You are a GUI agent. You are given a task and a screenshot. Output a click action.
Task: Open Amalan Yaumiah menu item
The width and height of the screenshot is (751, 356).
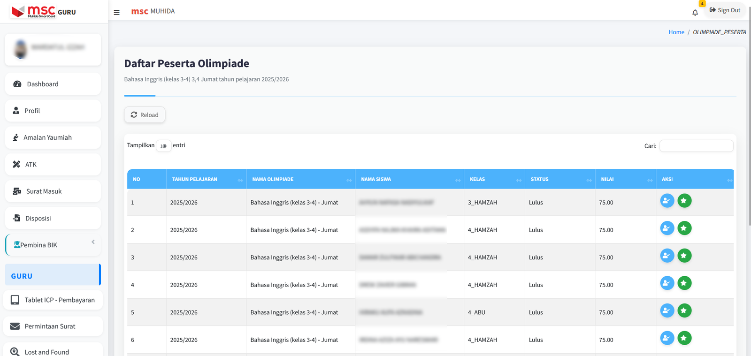click(x=53, y=137)
